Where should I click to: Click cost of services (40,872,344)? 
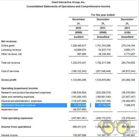click(129, 71)
